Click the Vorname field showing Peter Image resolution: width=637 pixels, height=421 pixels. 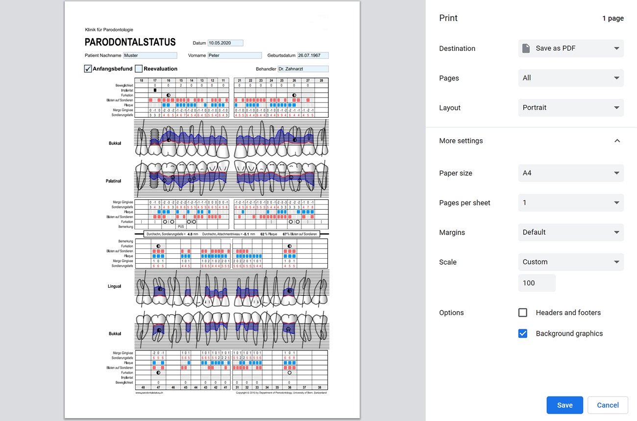point(235,55)
